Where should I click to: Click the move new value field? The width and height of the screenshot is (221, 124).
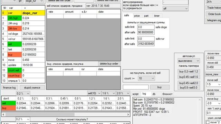click(x=214, y=58)
